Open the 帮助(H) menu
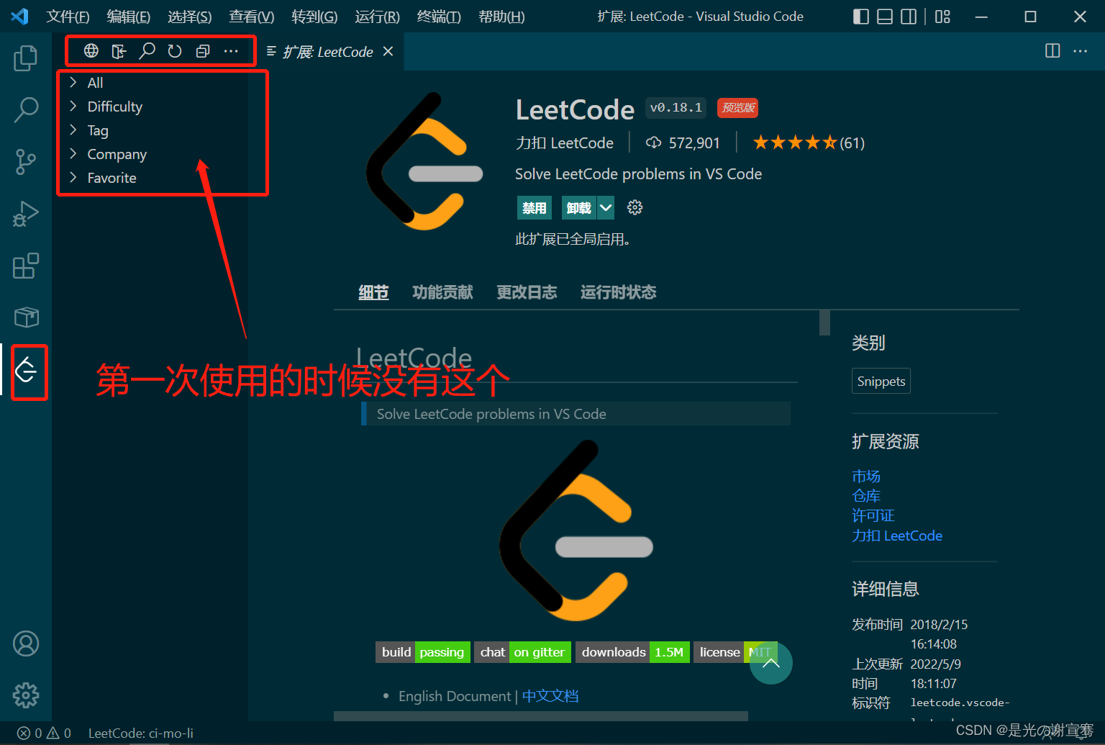This screenshot has width=1105, height=745. point(501,17)
